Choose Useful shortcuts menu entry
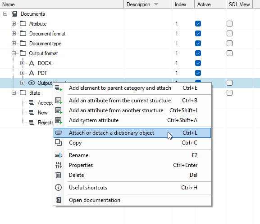Image resolution: width=260 pixels, height=224 pixels. (x=132, y=188)
